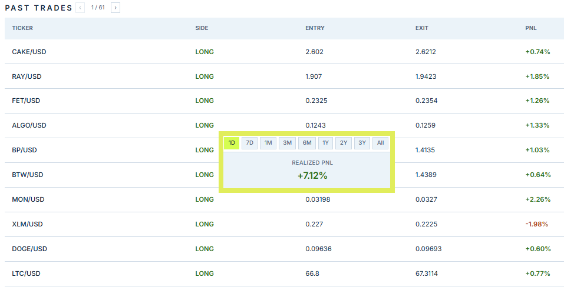Select the 1M time range
The image size is (564, 287).
[x=268, y=143]
